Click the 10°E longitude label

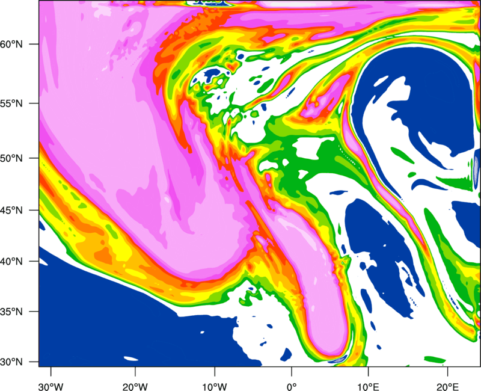pos(368,387)
